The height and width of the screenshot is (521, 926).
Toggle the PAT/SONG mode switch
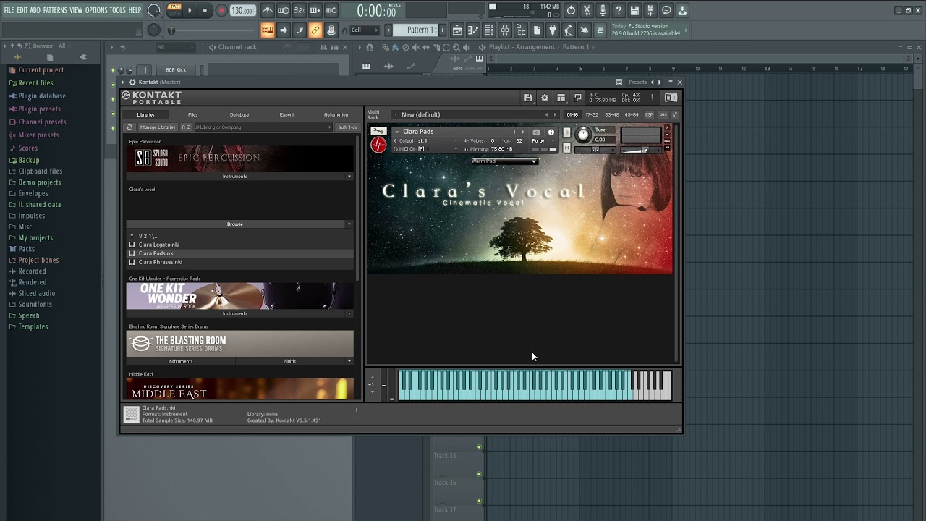pyautogui.click(x=174, y=10)
